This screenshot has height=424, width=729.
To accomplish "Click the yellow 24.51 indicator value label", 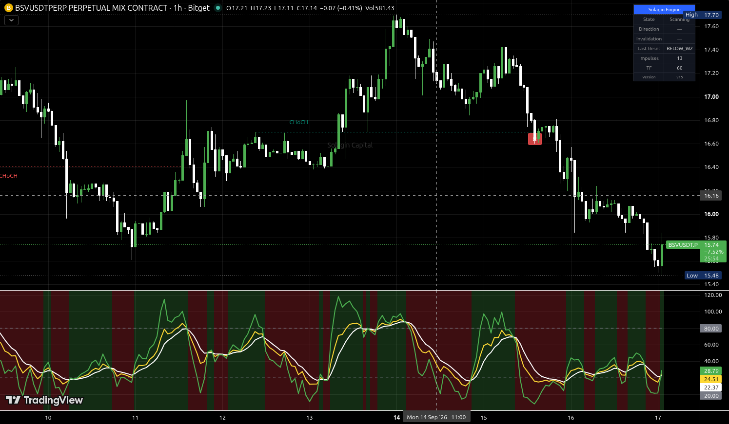I will click(711, 379).
